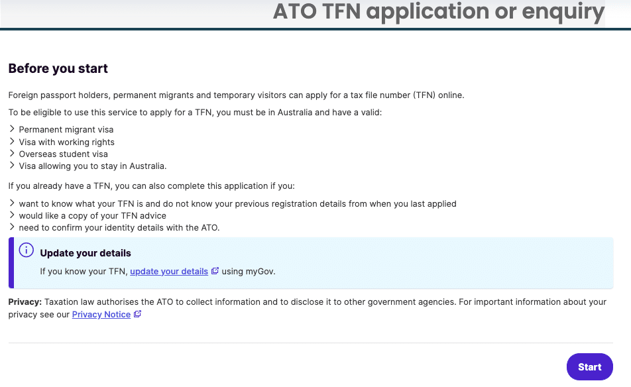The height and width of the screenshot is (387, 631).
Task: Click chevron beside 'Overseas student visa'
Action: pos(12,154)
